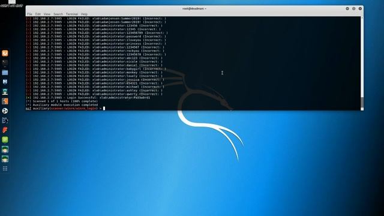Show Applications grid icon in dock
This screenshot has width=384, height=216.
(5, 169)
